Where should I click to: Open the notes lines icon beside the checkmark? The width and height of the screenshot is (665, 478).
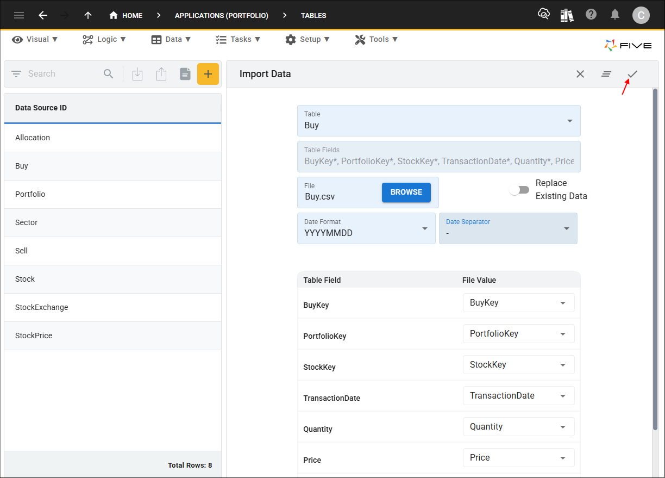(x=606, y=74)
